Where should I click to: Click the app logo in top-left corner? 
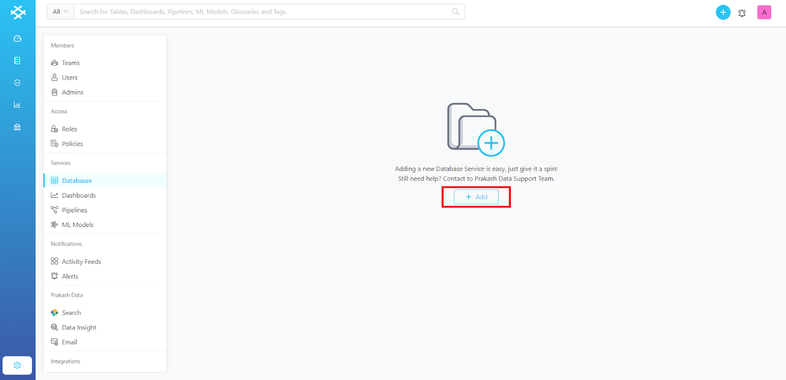[18, 12]
